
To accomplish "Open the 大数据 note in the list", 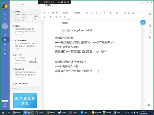I will pos(25,16).
